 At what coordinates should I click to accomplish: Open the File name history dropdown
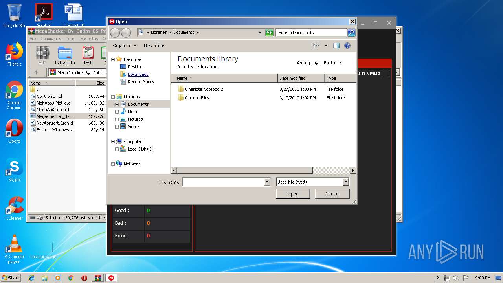(x=267, y=182)
